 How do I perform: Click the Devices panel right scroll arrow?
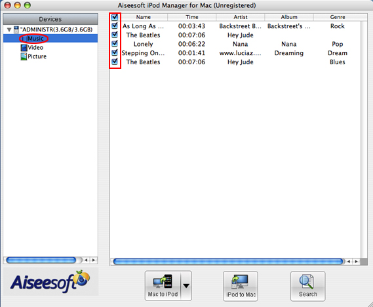pos(94,260)
